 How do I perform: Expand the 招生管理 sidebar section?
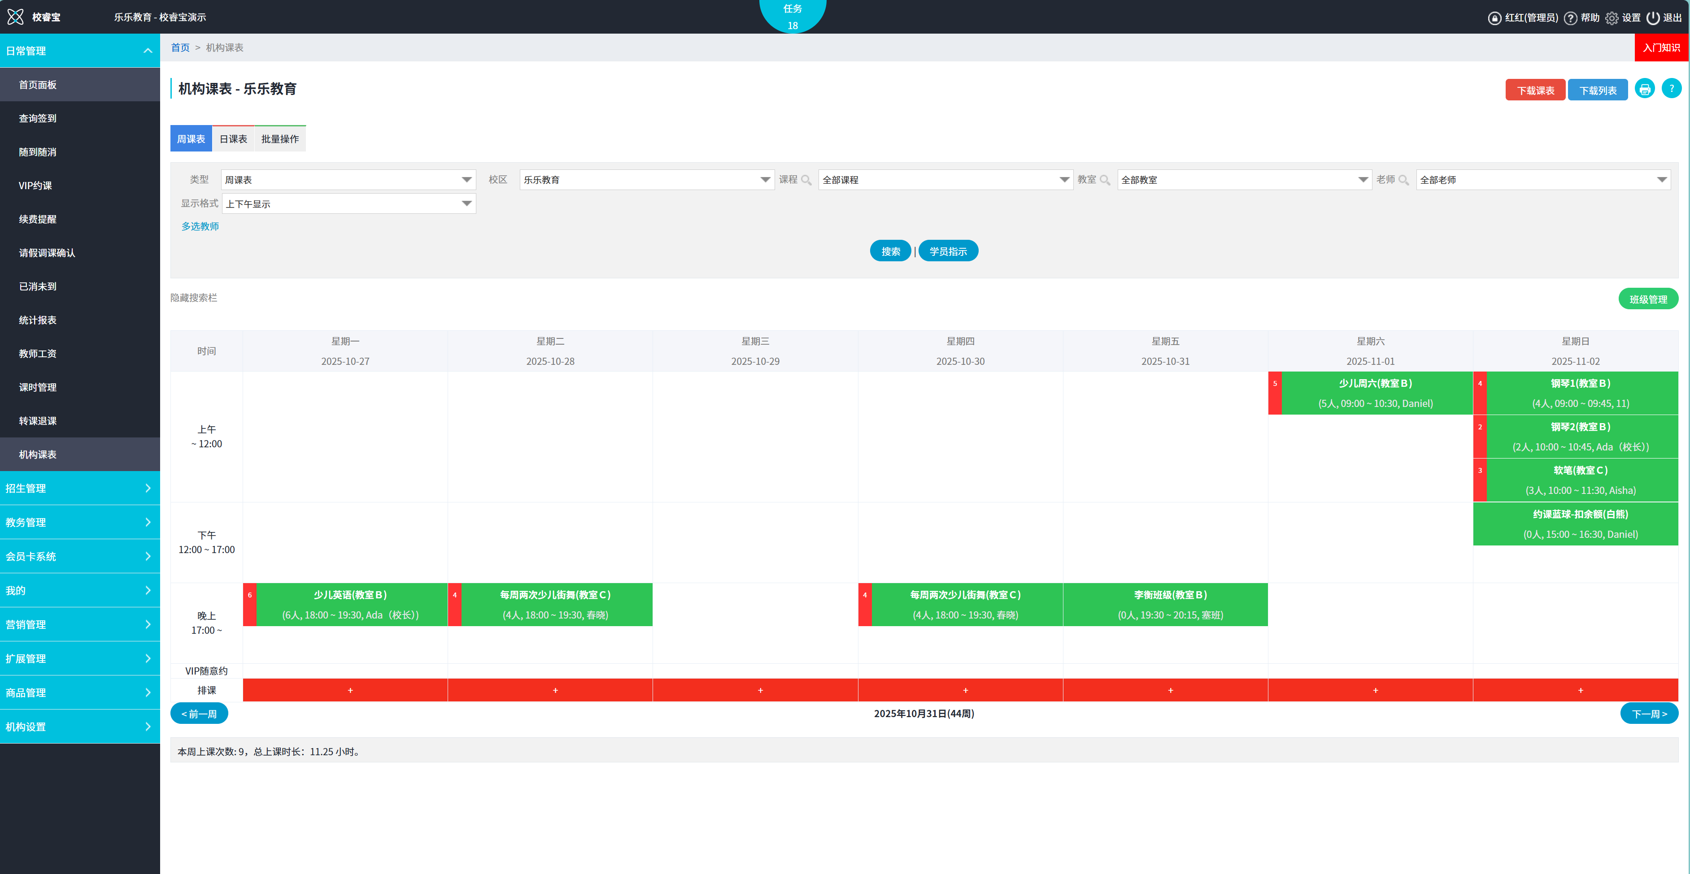click(x=80, y=488)
